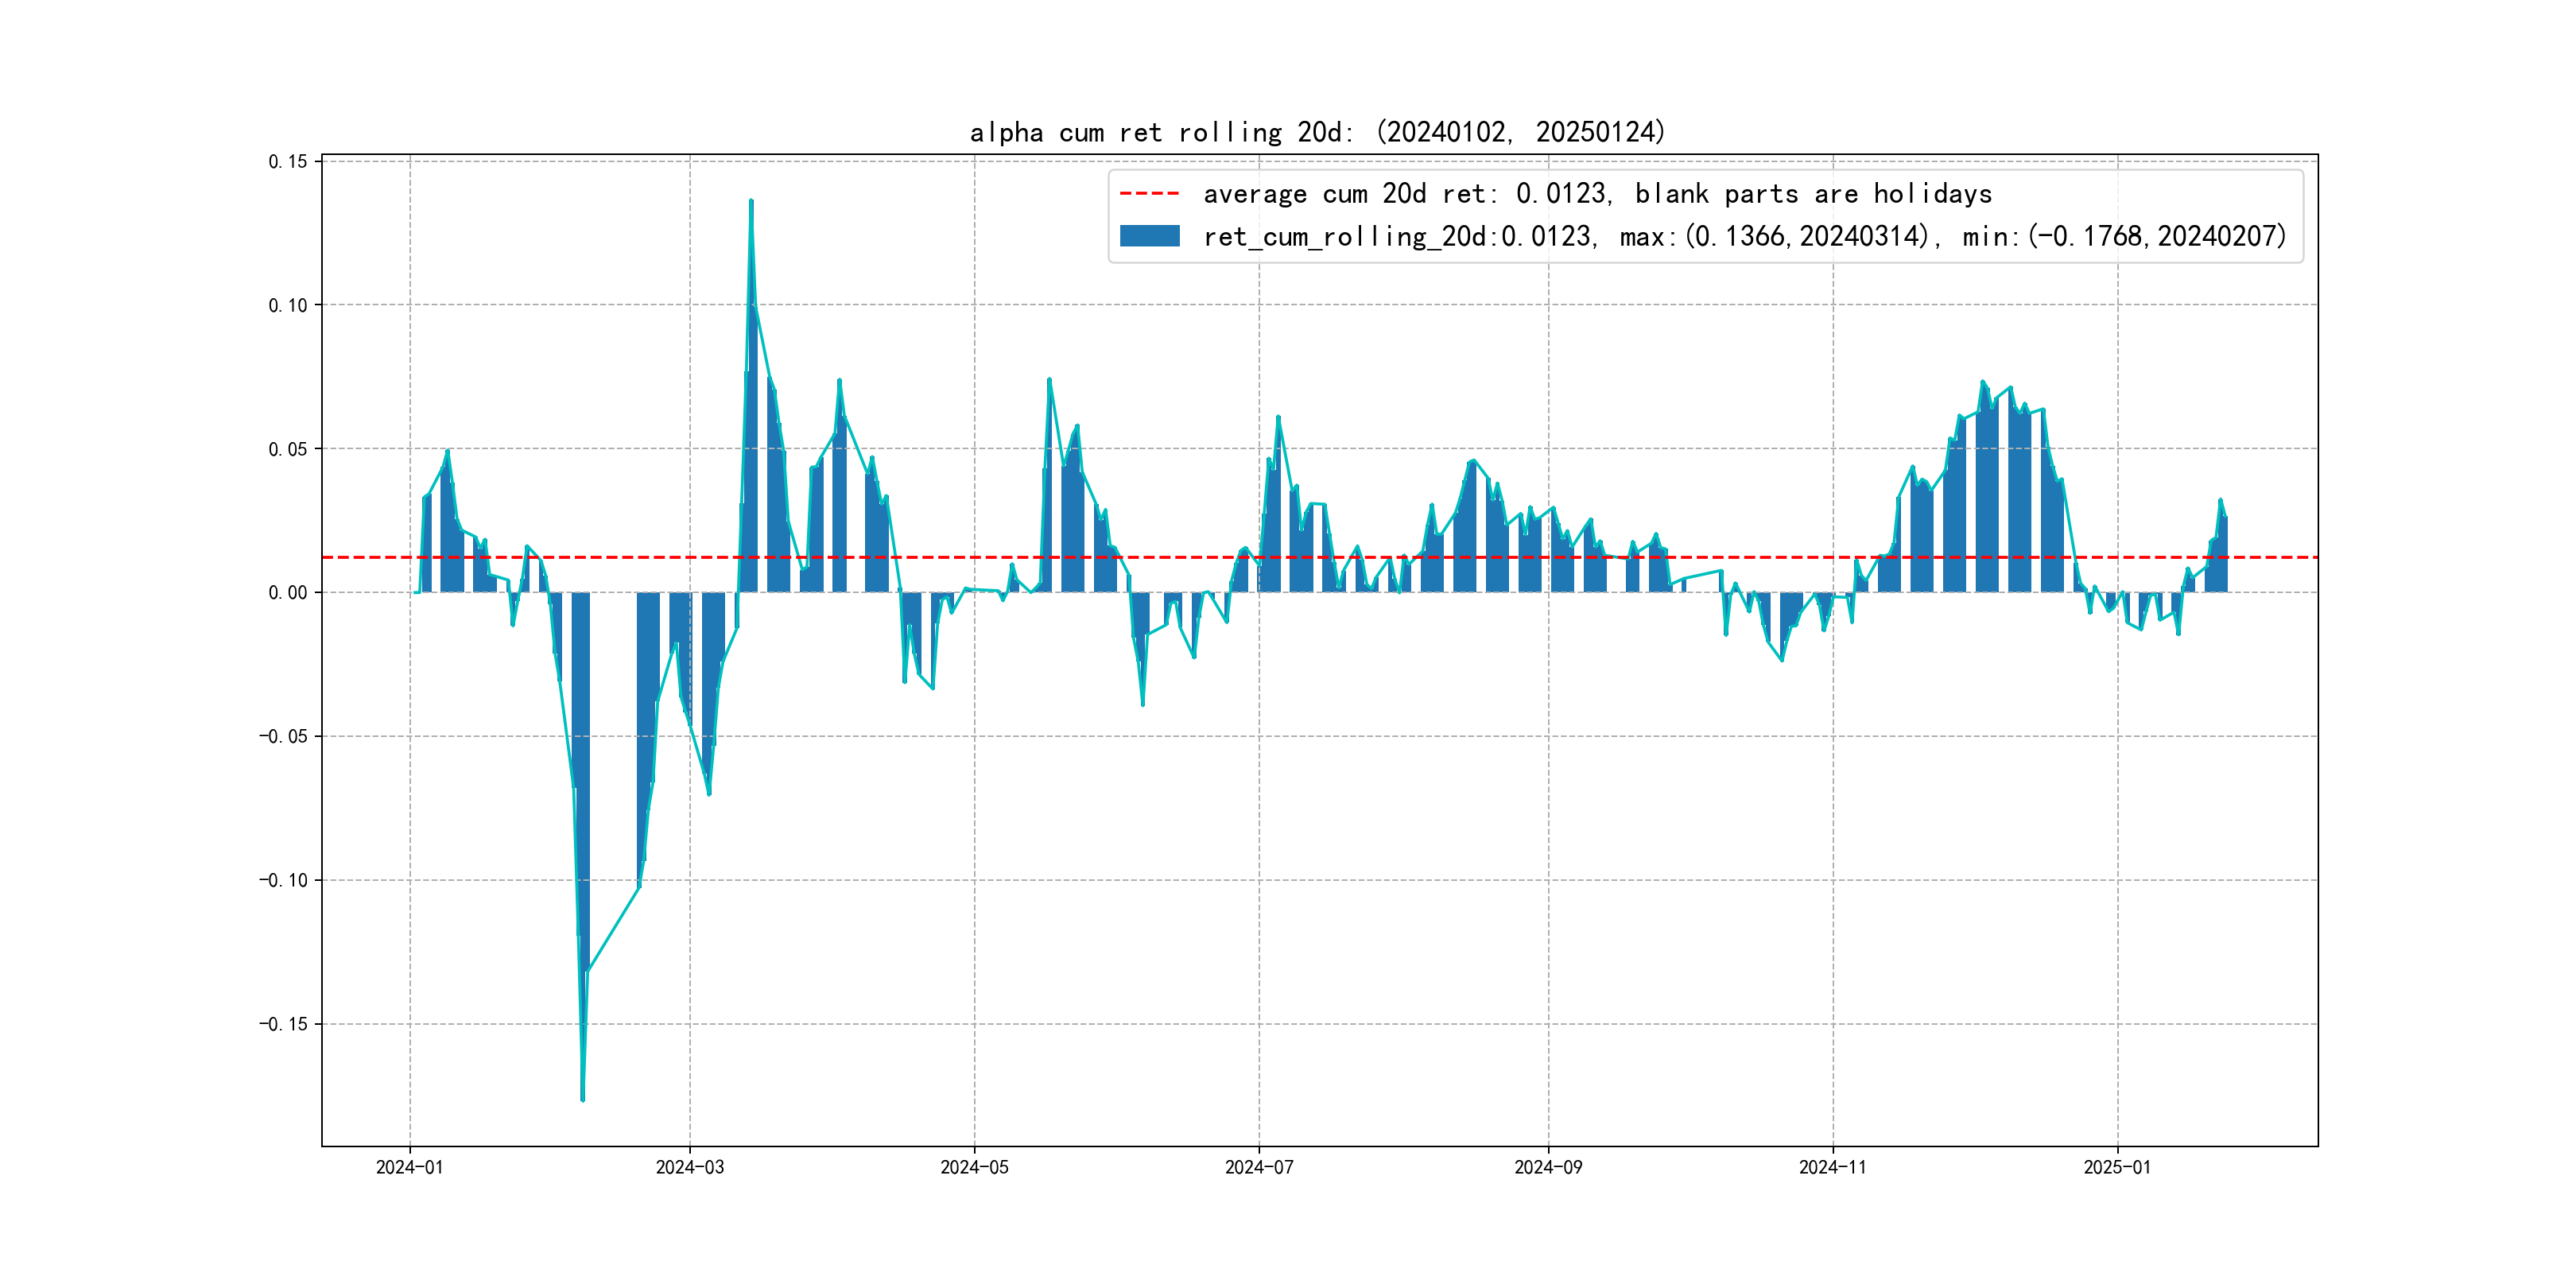The width and height of the screenshot is (2576, 1288).
Task: Click the 2024-11 x-axis label
Action: pyautogui.click(x=1832, y=1167)
